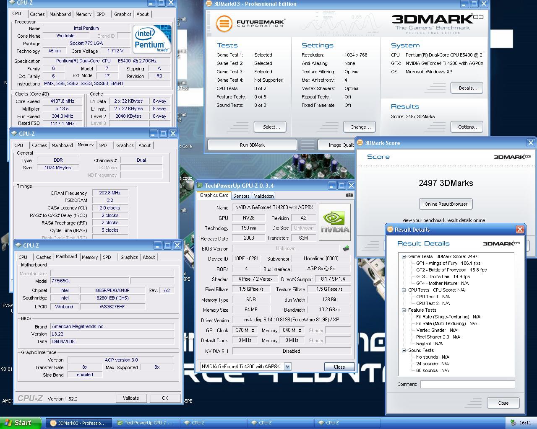This screenshot has width=537, height=429.
Task: Click the results Options... button
Action: [468, 127]
